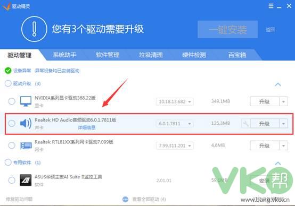Image resolution: width=295 pixels, height=206 pixels.
Task: Close the 驱动精灵 window
Action: point(289,6)
